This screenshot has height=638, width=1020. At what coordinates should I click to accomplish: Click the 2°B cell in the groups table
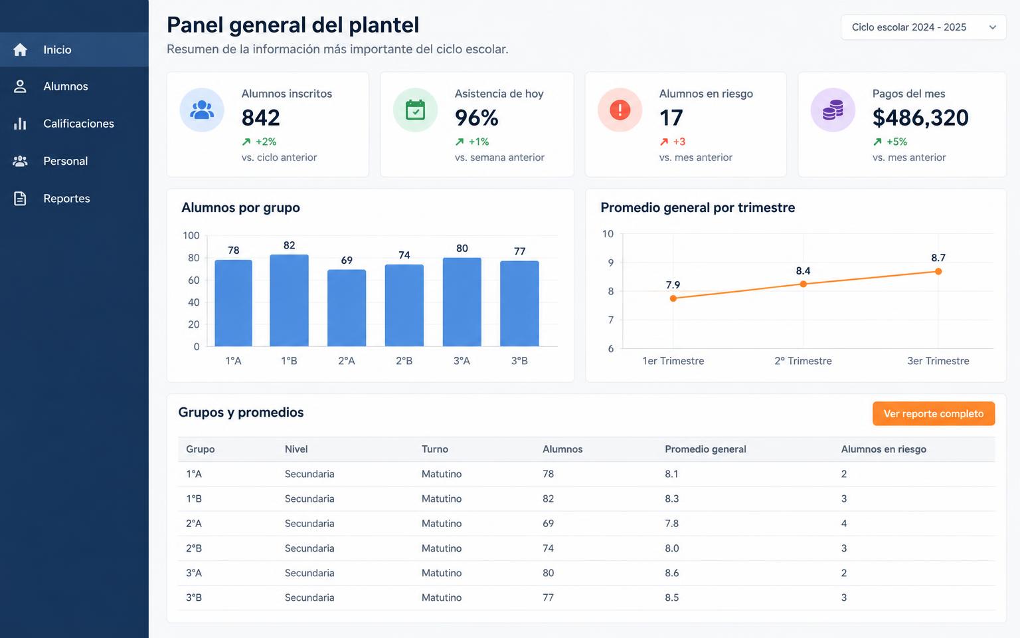point(194,548)
